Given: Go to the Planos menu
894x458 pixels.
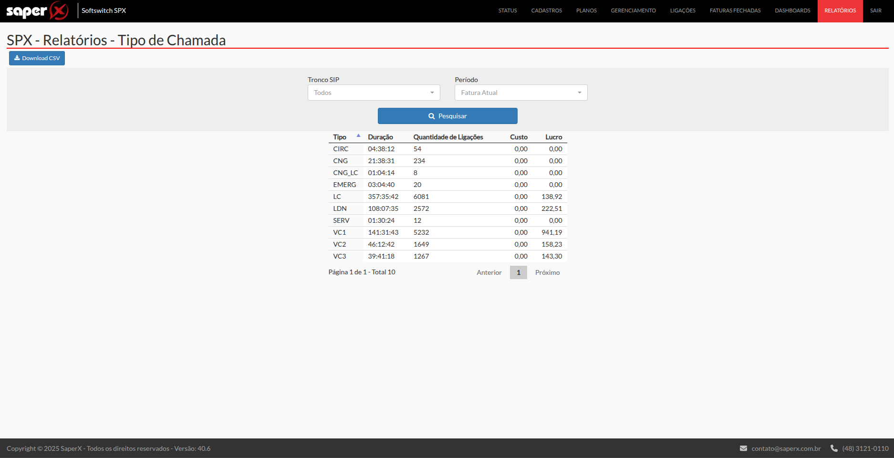Looking at the screenshot, I should click(586, 10).
